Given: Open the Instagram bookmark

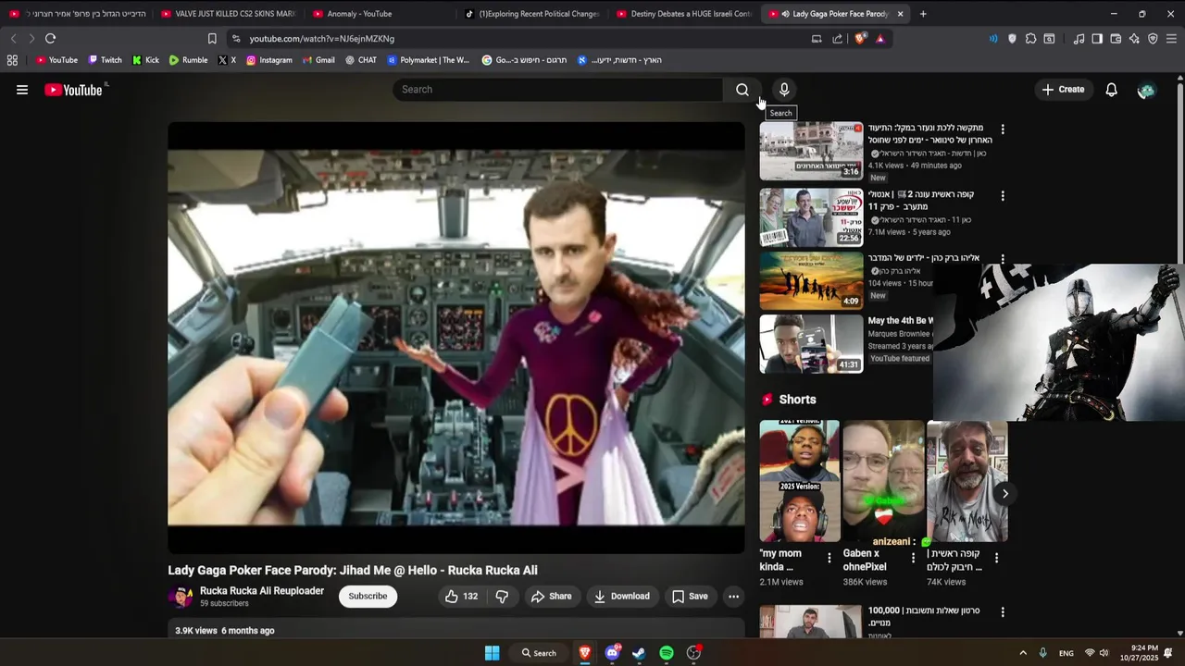Looking at the screenshot, I should coord(268,60).
